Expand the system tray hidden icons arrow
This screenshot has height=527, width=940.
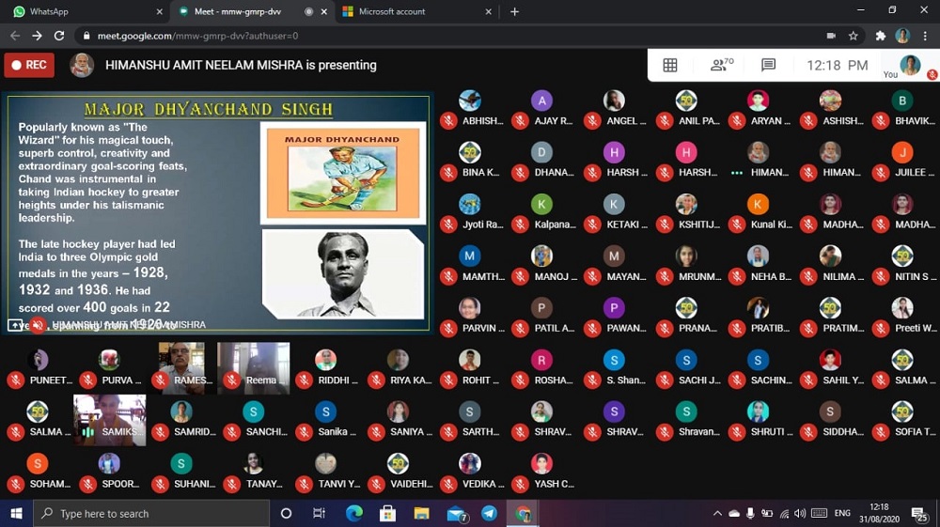717,514
